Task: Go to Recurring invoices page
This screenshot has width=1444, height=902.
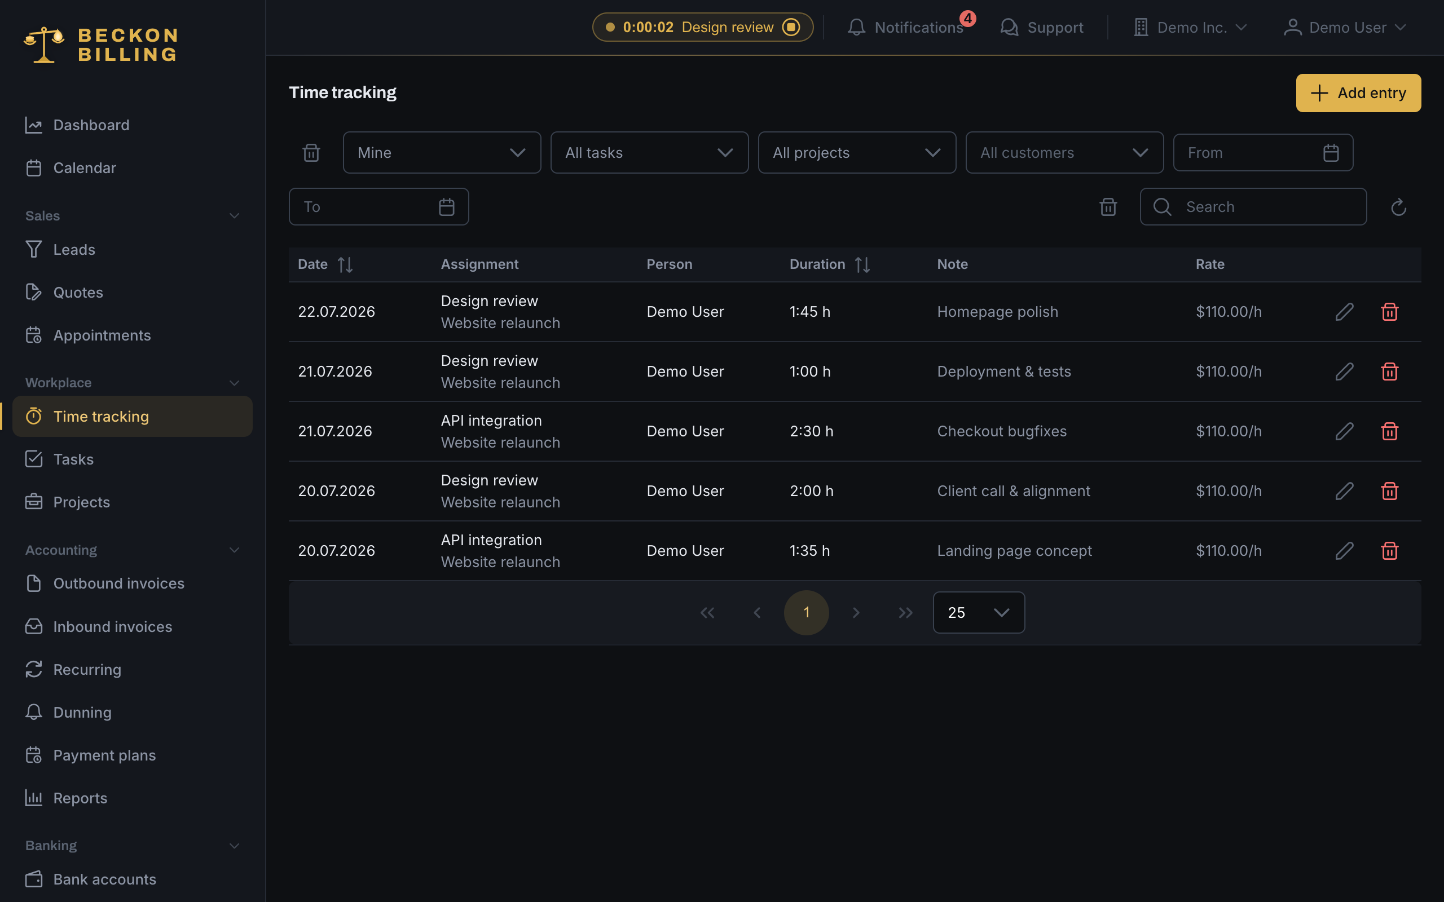Action: (133, 669)
